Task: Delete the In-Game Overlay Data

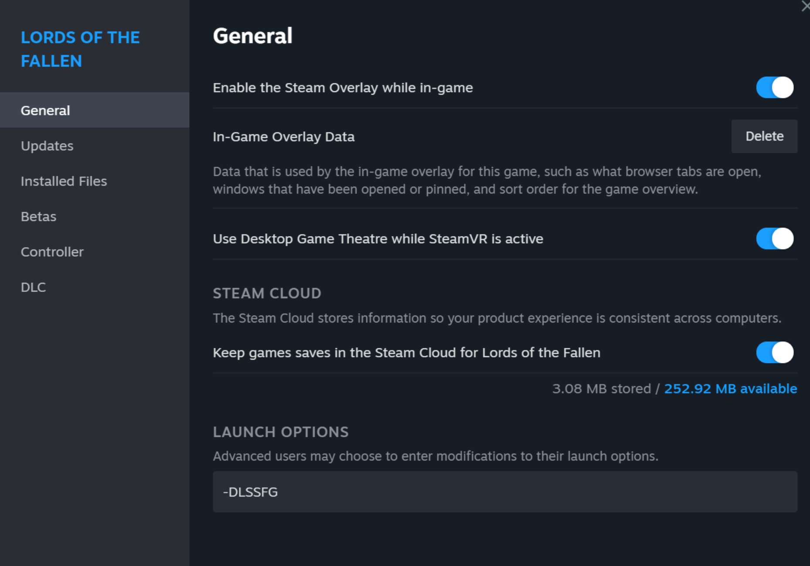Action: [764, 137]
